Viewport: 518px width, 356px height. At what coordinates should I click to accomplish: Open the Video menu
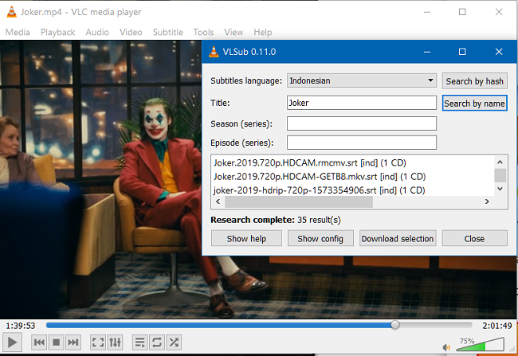point(131,32)
